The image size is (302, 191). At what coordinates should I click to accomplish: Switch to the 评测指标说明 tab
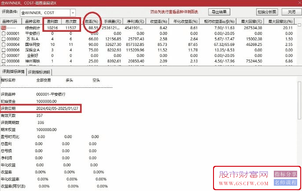[x=39, y=72]
